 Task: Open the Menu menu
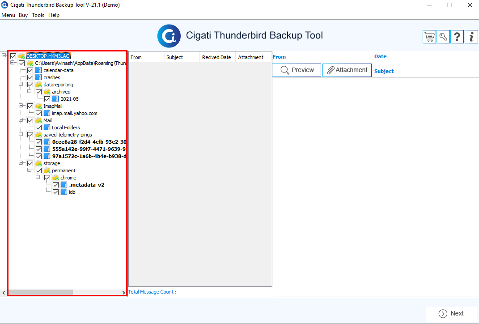coord(8,15)
